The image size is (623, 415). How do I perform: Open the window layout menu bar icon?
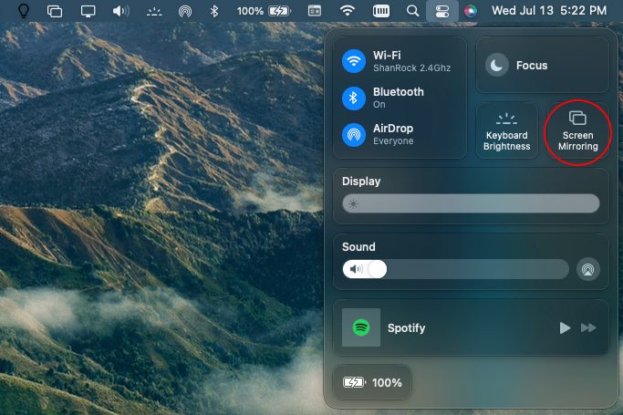(315, 11)
